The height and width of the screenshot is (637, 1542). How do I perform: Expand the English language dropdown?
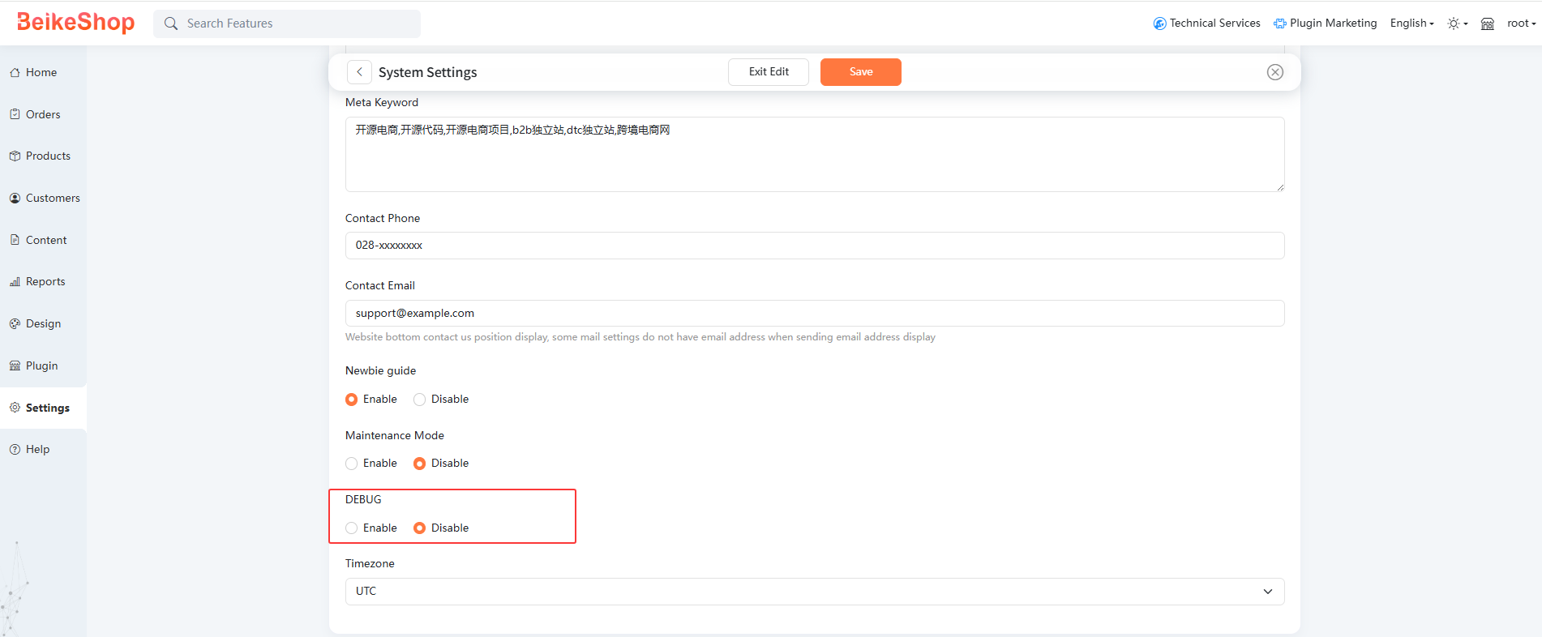click(1411, 24)
